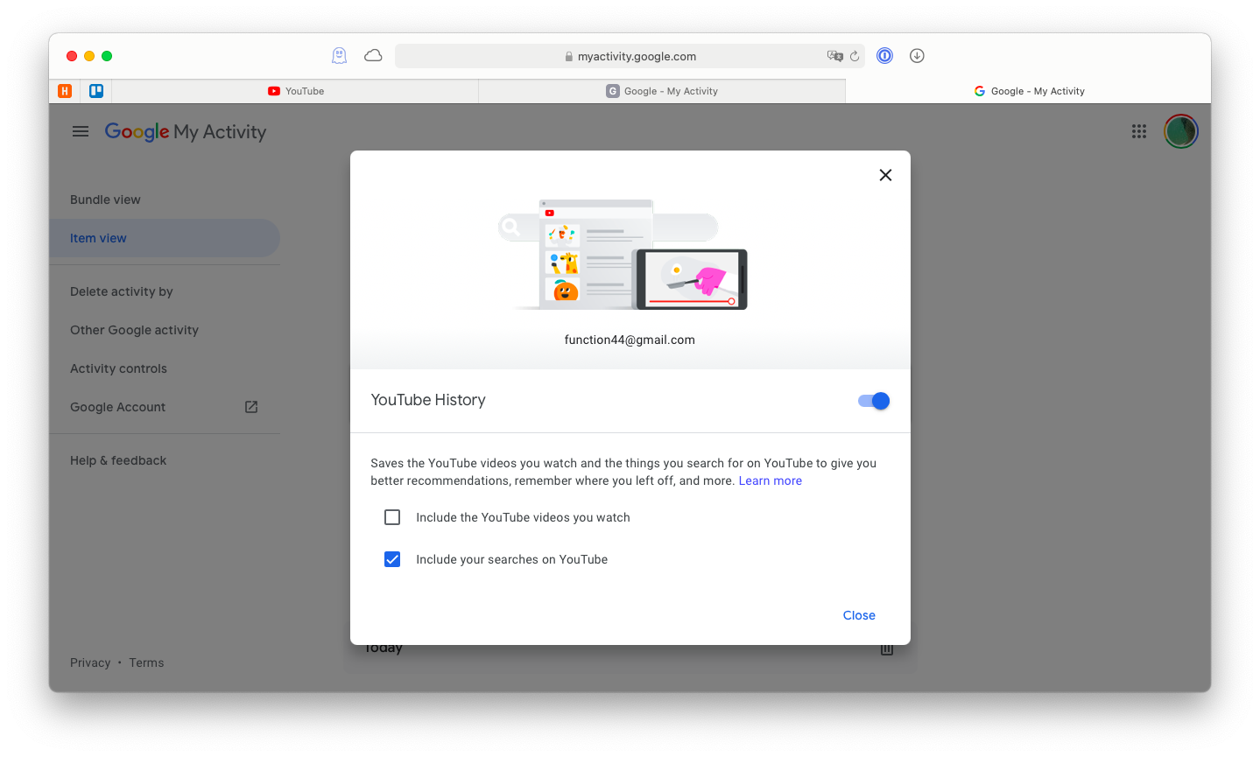
Task: Disable the YouTube History toggle
Action: click(872, 400)
